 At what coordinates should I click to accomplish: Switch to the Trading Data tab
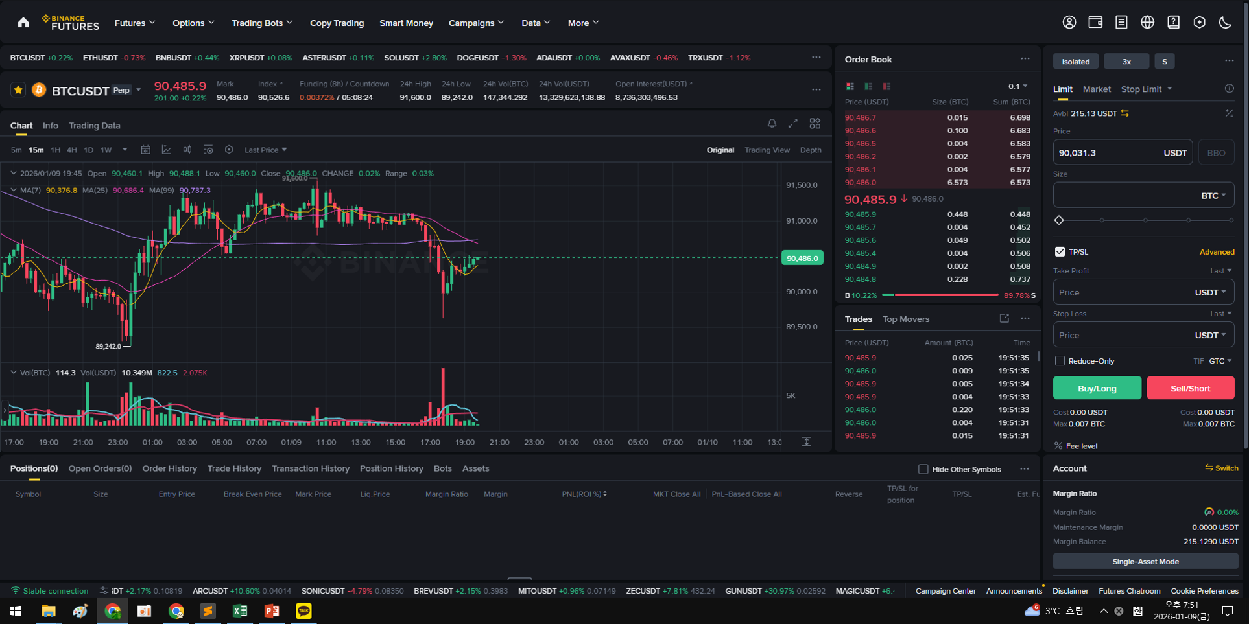tap(94, 126)
